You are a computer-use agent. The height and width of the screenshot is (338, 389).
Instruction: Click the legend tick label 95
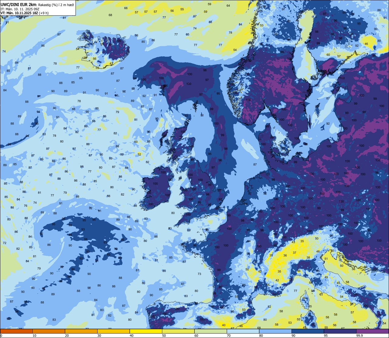tap(326, 336)
